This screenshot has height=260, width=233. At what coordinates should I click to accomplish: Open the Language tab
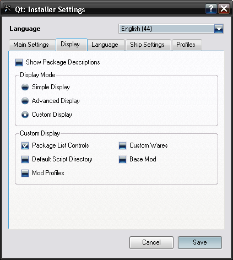pos(106,45)
